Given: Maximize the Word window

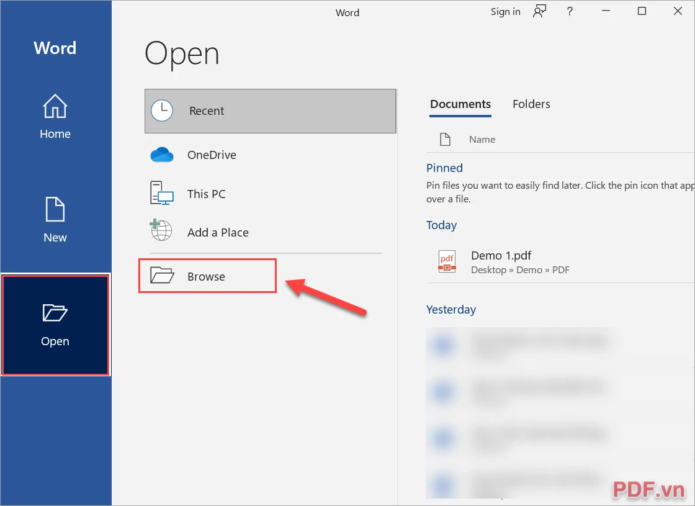Looking at the screenshot, I should [642, 11].
